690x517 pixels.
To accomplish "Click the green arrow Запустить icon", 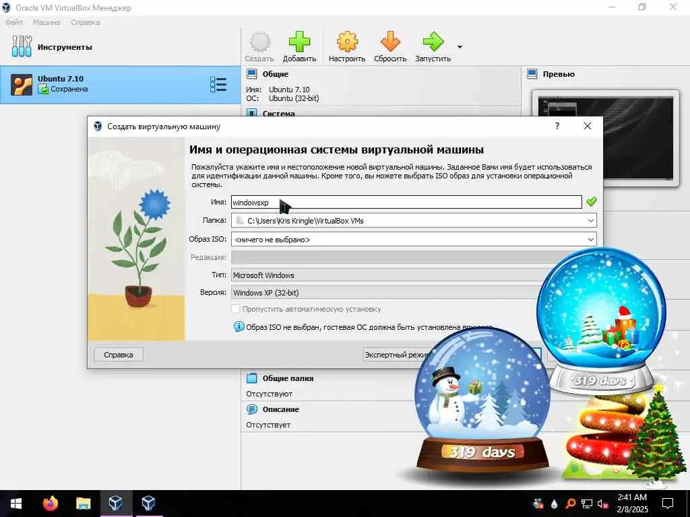I will [x=433, y=42].
